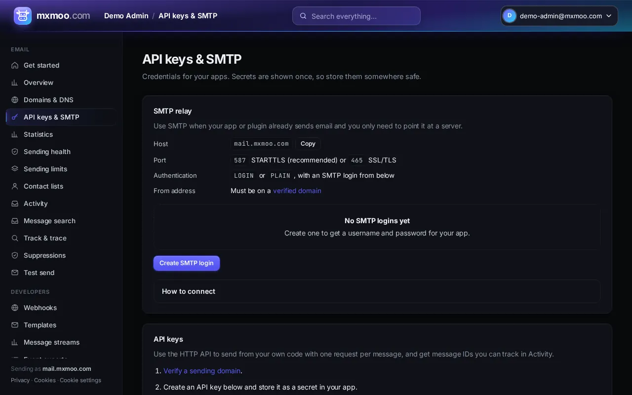This screenshot has width=632, height=395.
Task: Open Contact lists page
Action: (x=61, y=186)
